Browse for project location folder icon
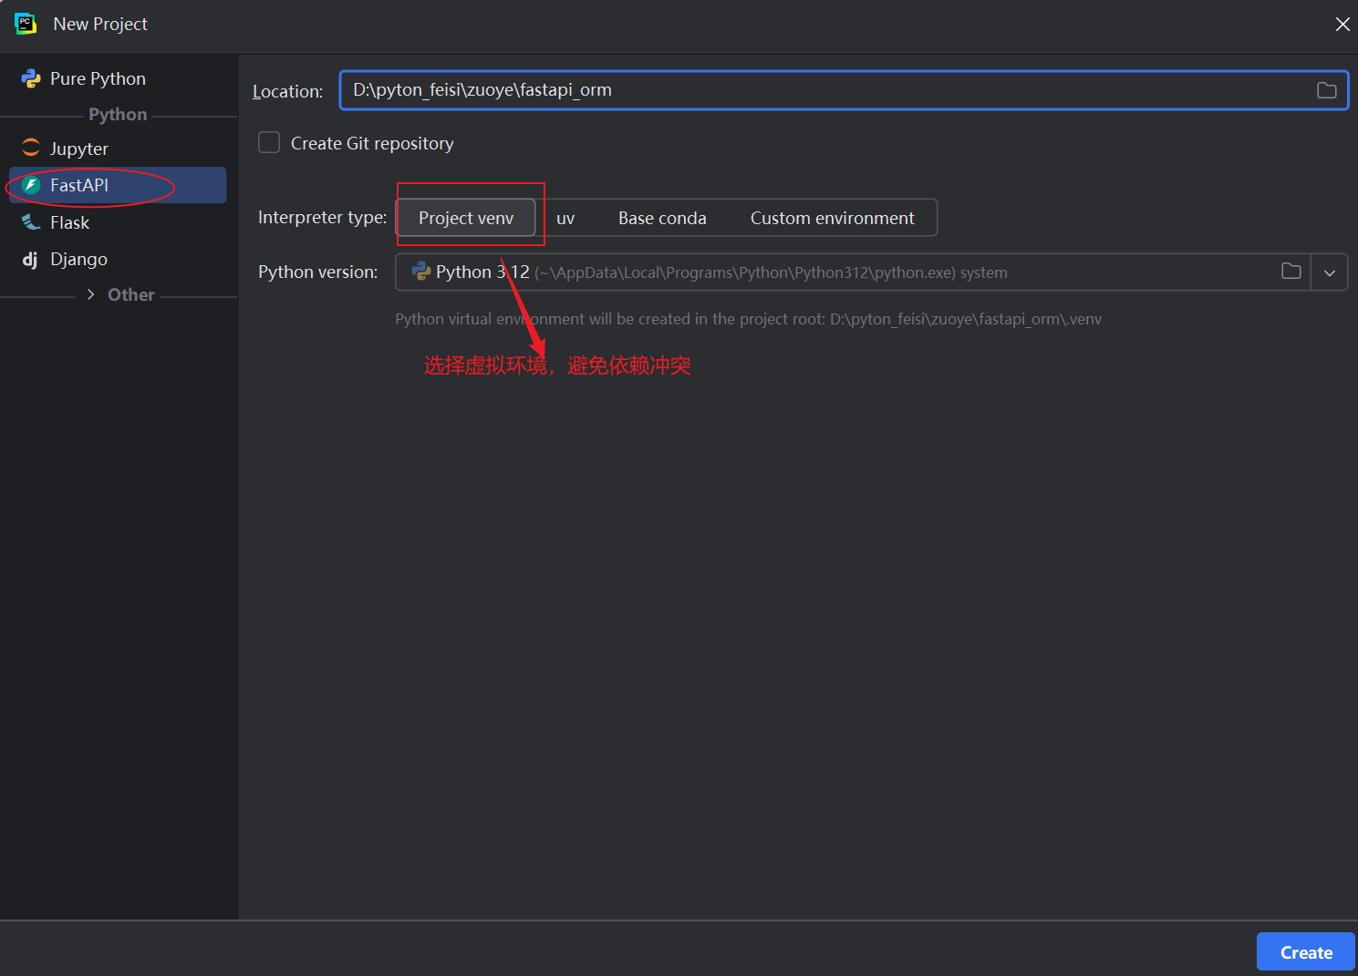 [x=1327, y=90]
